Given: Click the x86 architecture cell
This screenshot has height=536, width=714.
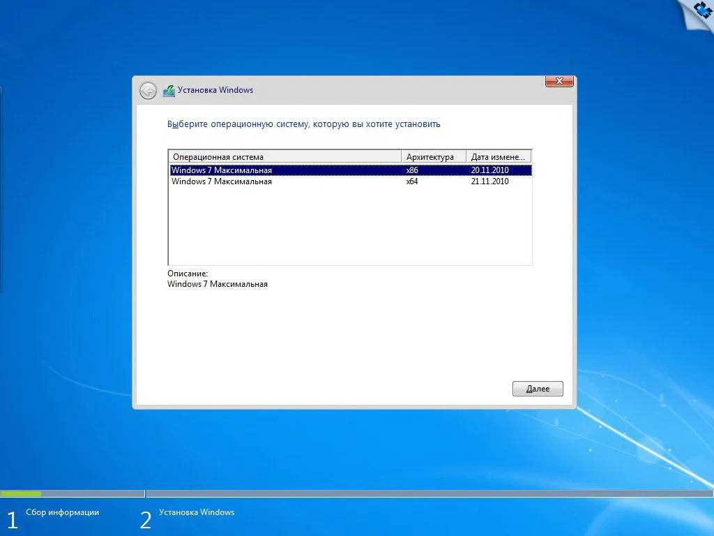Looking at the screenshot, I should [x=412, y=170].
